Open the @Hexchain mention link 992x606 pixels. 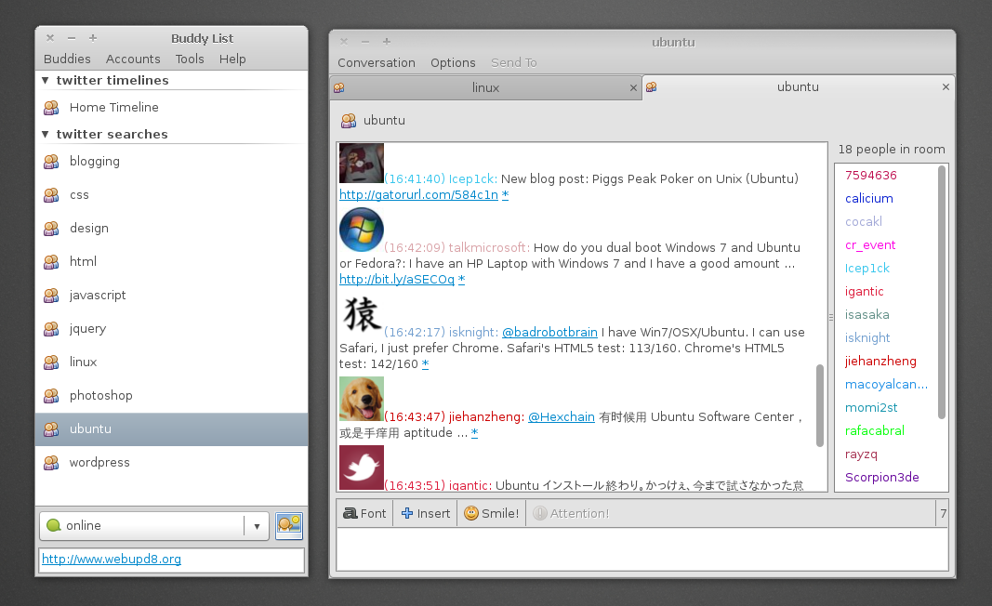pyautogui.click(x=562, y=417)
